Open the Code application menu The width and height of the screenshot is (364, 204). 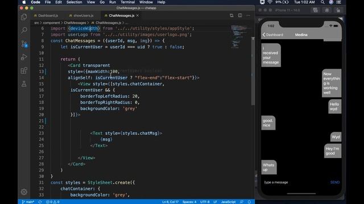coord(35,2)
